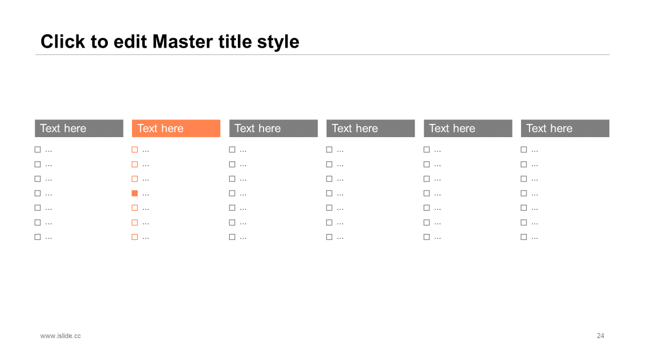Click the fifth column "Text here" header
This screenshot has width=645, height=363.
click(468, 129)
